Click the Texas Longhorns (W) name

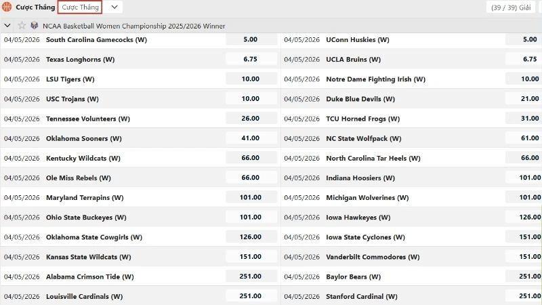coord(80,60)
